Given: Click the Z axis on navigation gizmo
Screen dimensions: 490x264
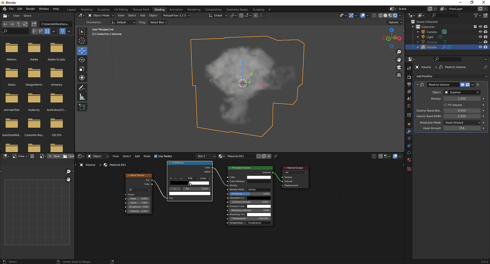Looking at the screenshot, I should point(392,30).
